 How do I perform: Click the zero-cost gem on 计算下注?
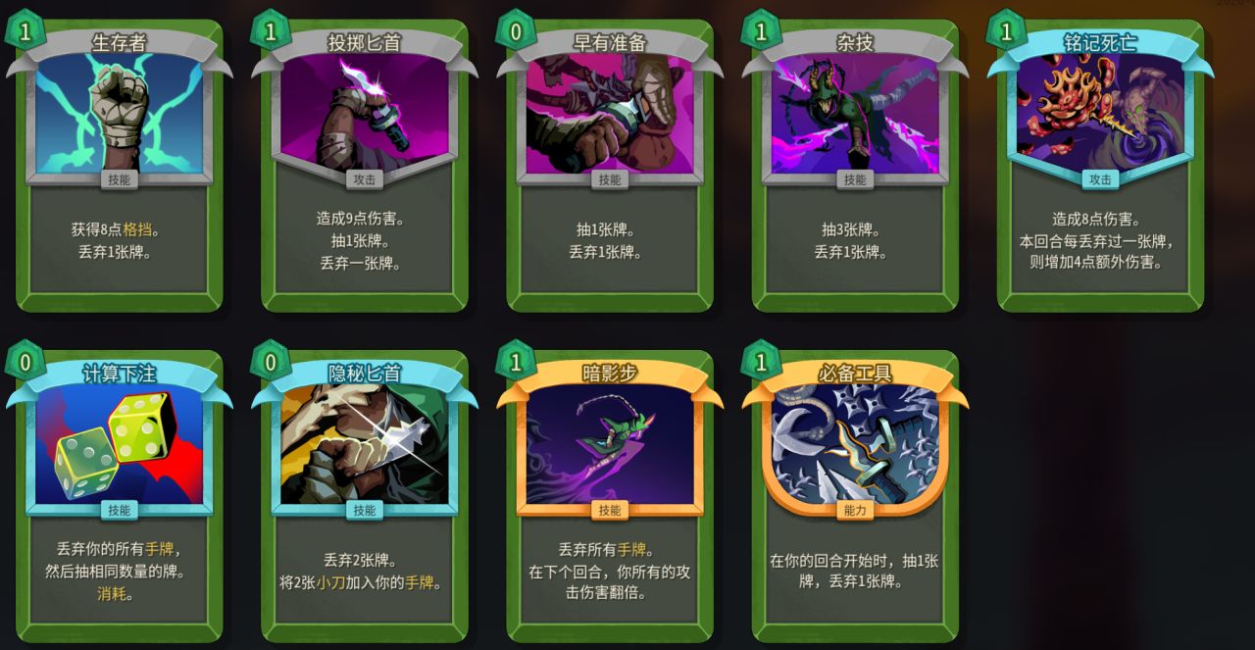[25, 362]
